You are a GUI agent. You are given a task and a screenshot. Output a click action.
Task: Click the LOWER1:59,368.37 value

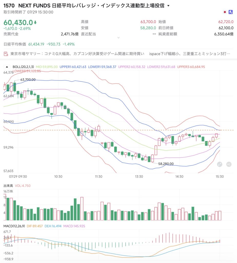[102, 67]
